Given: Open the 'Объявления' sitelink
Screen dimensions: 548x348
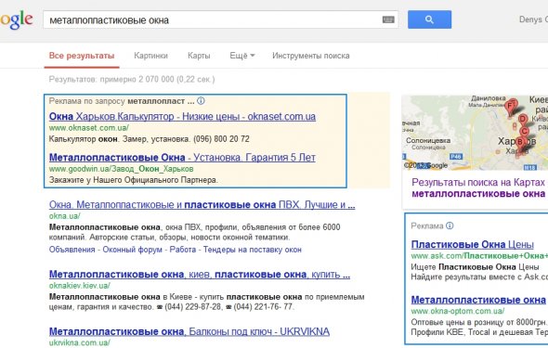Looking at the screenshot, I should (x=72, y=250).
